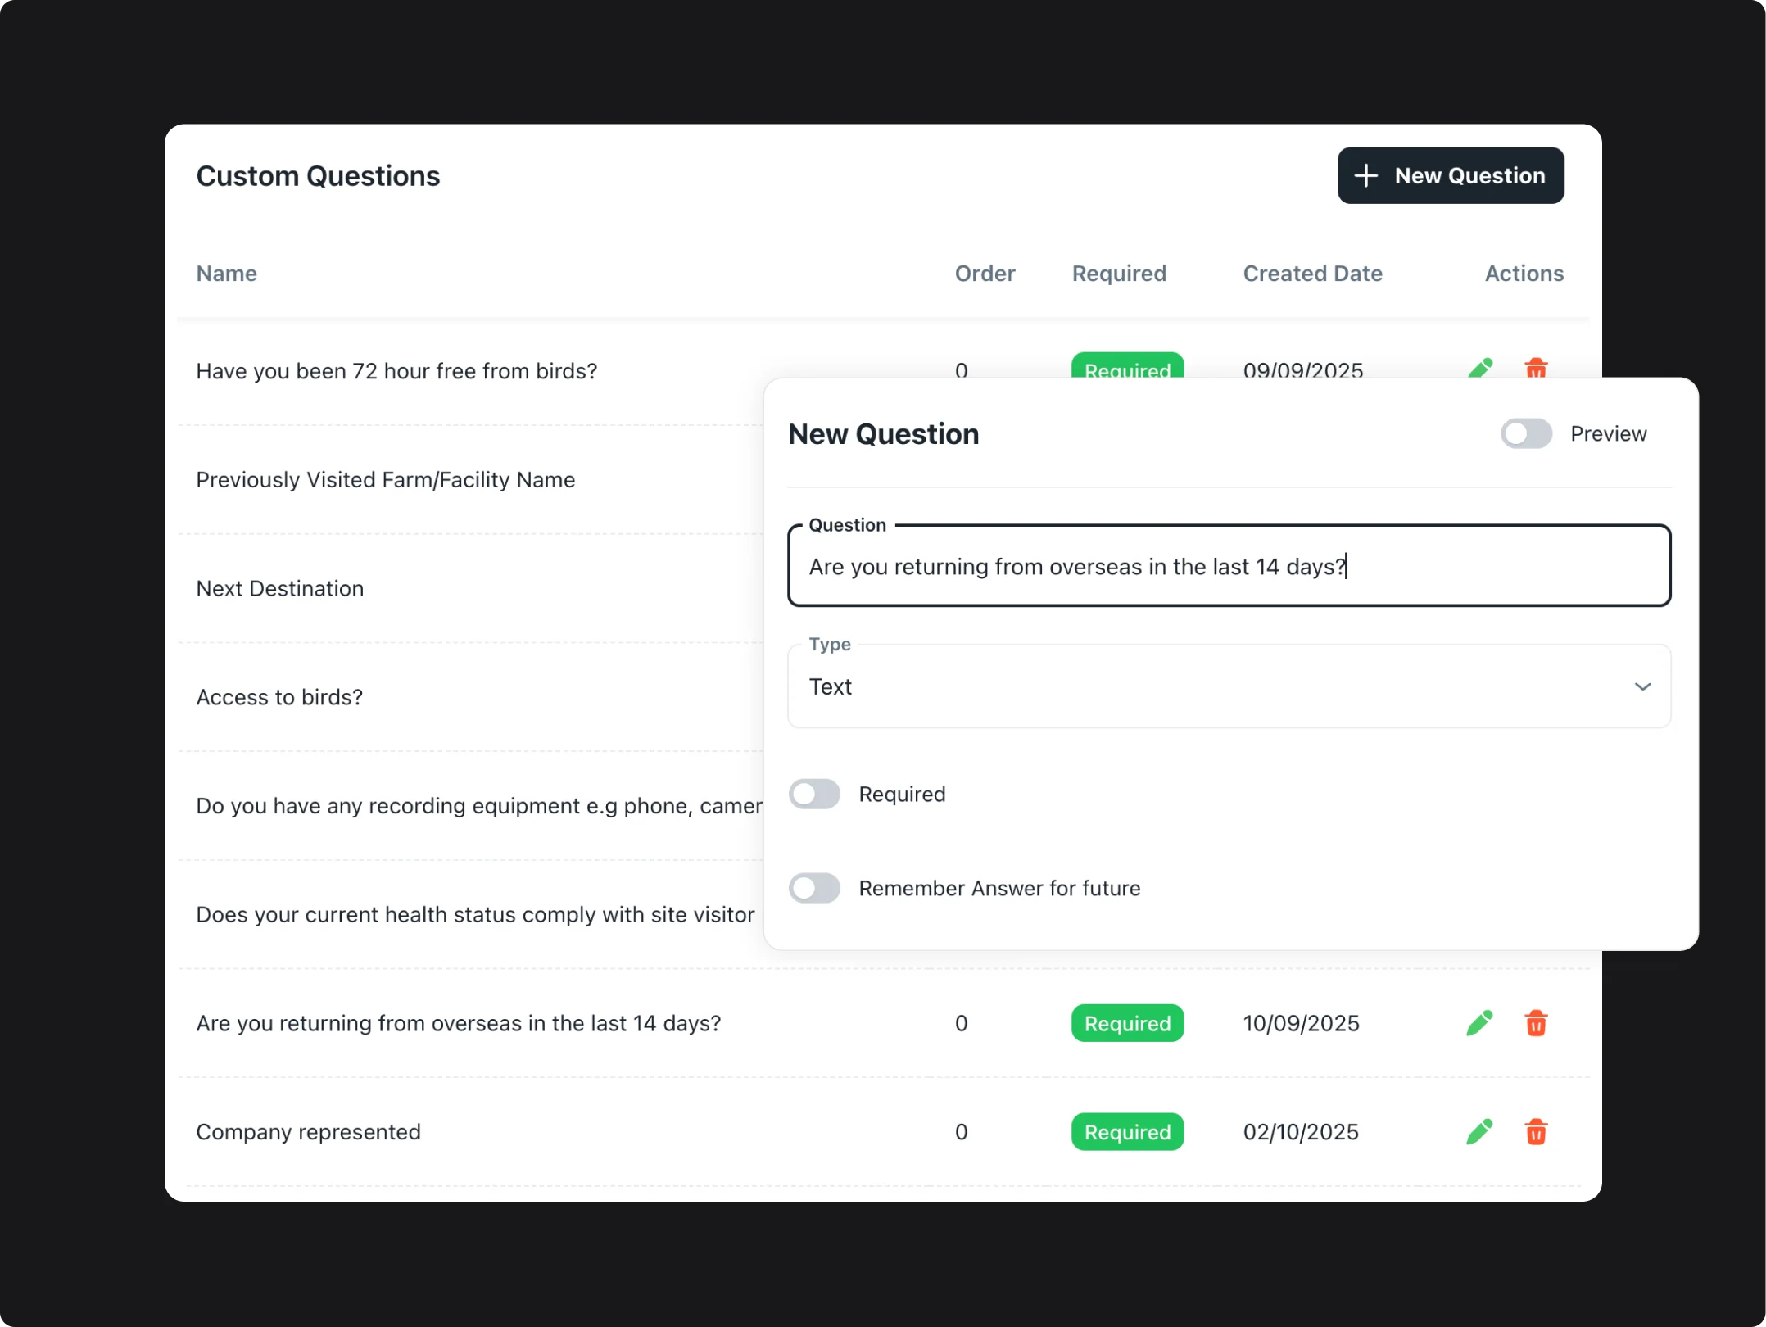The height and width of the screenshot is (1327, 1766).
Task: Select the 'Access to birds?' question row
Action: (x=279, y=697)
